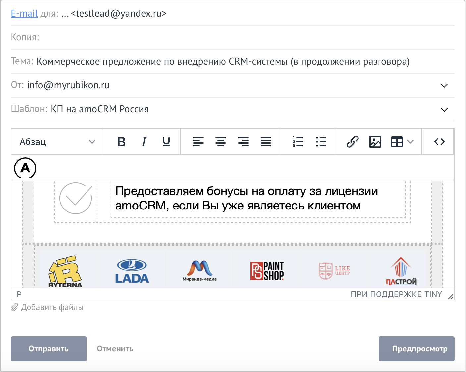Select the Ryterna logo image
The image size is (466, 372).
point(65,271)
